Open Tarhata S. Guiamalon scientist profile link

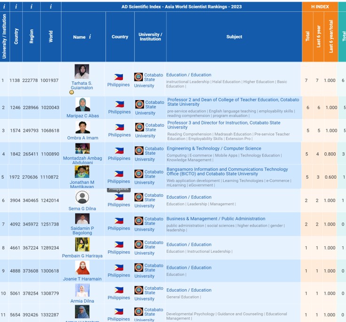(x=82, y=86)
